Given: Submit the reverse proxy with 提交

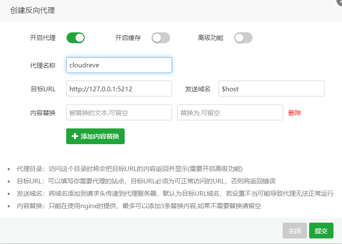Looking at the screenshot, I should click(x=321, y=231).
